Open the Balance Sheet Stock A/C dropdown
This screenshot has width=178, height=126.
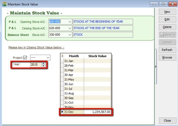(x=70, y=35)
